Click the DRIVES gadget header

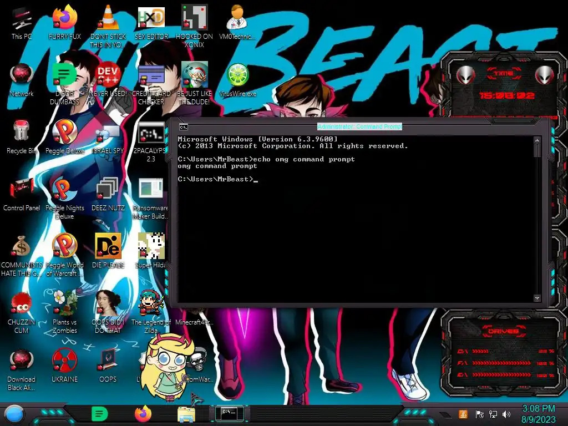coord(504,331)
